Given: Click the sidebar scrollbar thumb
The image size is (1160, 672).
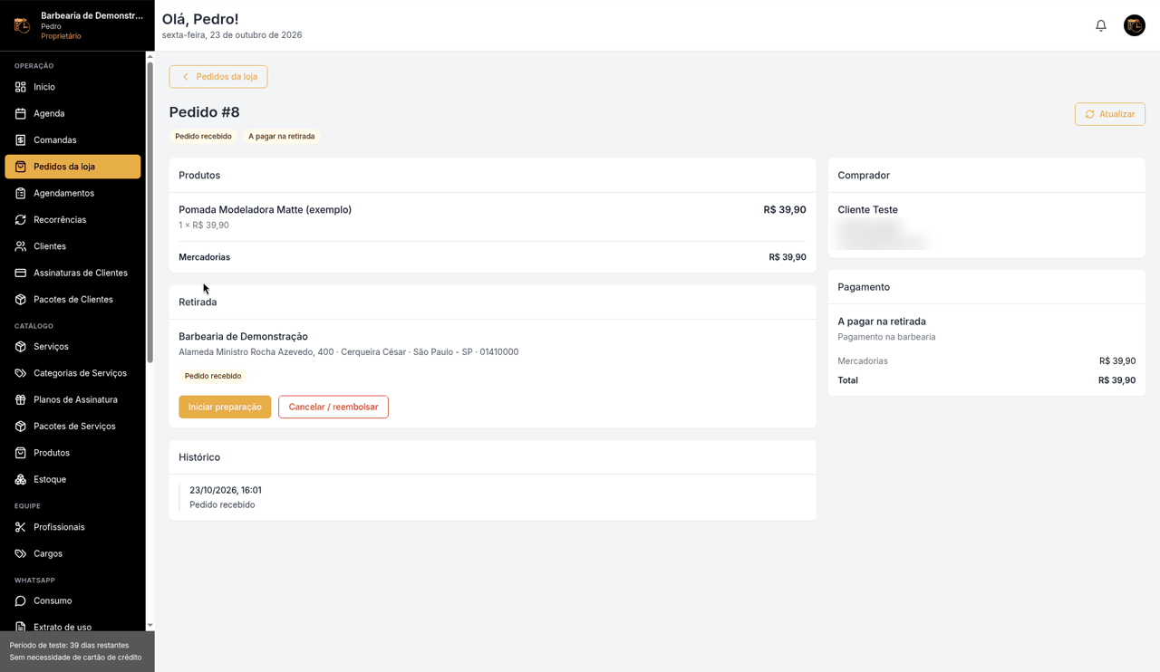Looking at the screenshot, I should coord(150,213).
